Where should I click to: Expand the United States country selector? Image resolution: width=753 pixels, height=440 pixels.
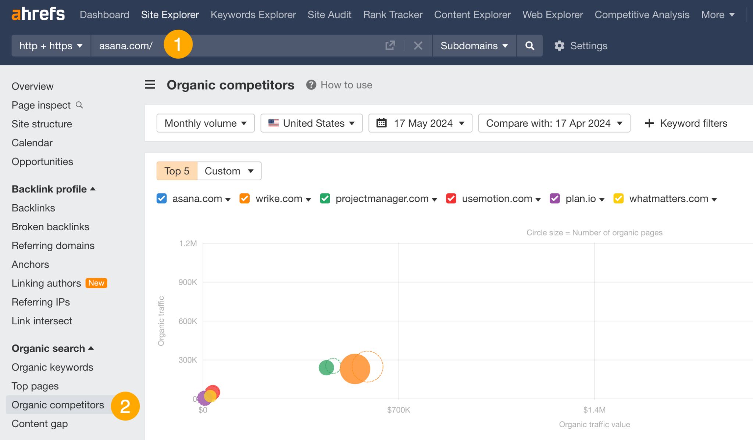(311, 123)
